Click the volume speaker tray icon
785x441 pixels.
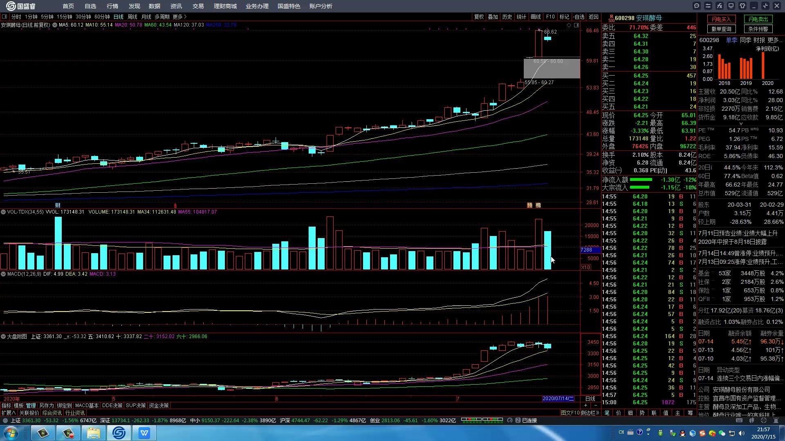742,433
